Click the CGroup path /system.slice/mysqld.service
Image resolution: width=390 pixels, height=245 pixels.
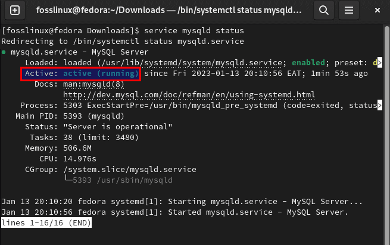coord(130,170)
